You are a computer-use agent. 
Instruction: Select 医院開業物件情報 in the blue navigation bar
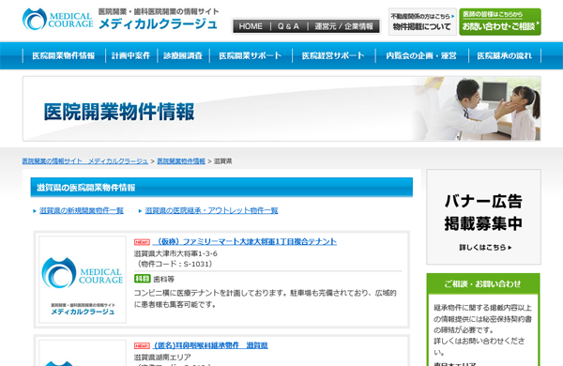64,55
